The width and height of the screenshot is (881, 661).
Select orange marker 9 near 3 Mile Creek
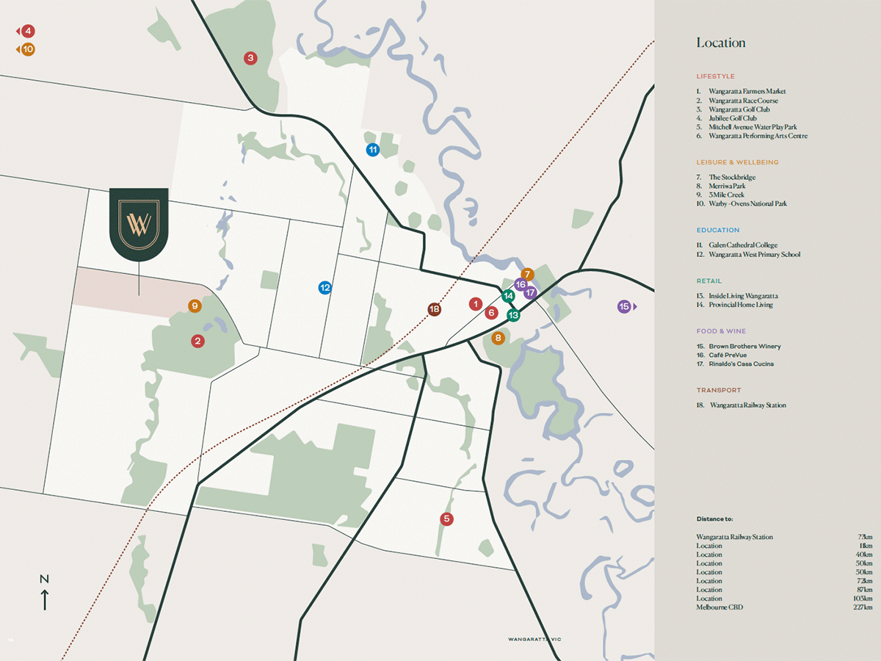[x=195, y=306]
